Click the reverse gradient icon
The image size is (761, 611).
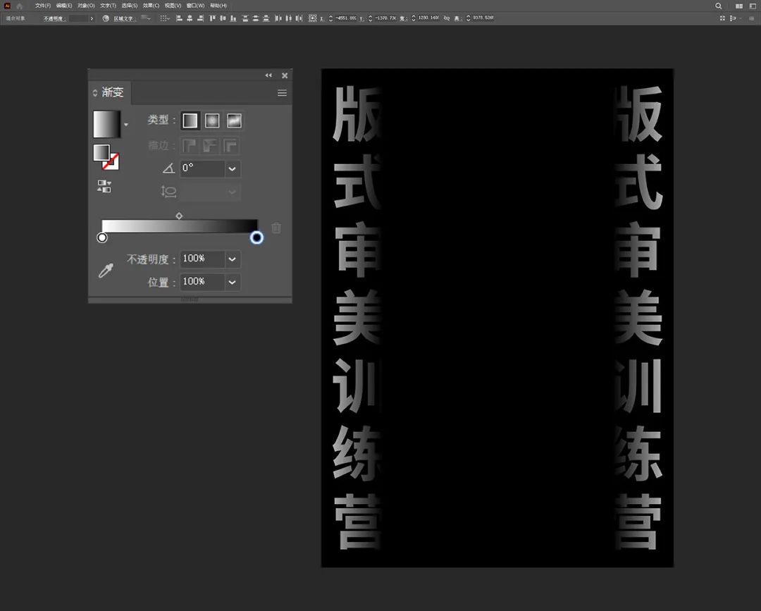104,187
